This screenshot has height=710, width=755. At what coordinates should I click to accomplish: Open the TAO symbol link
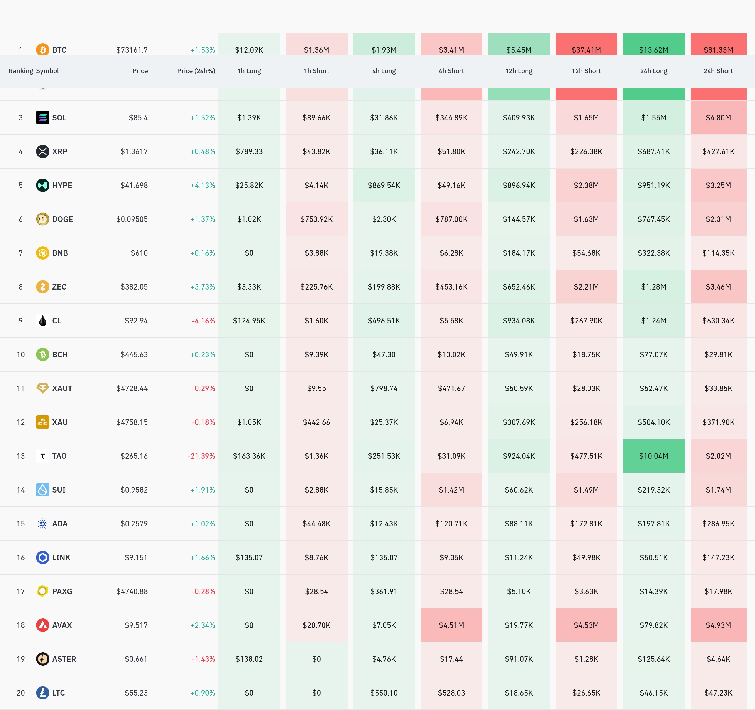(59, 456)
